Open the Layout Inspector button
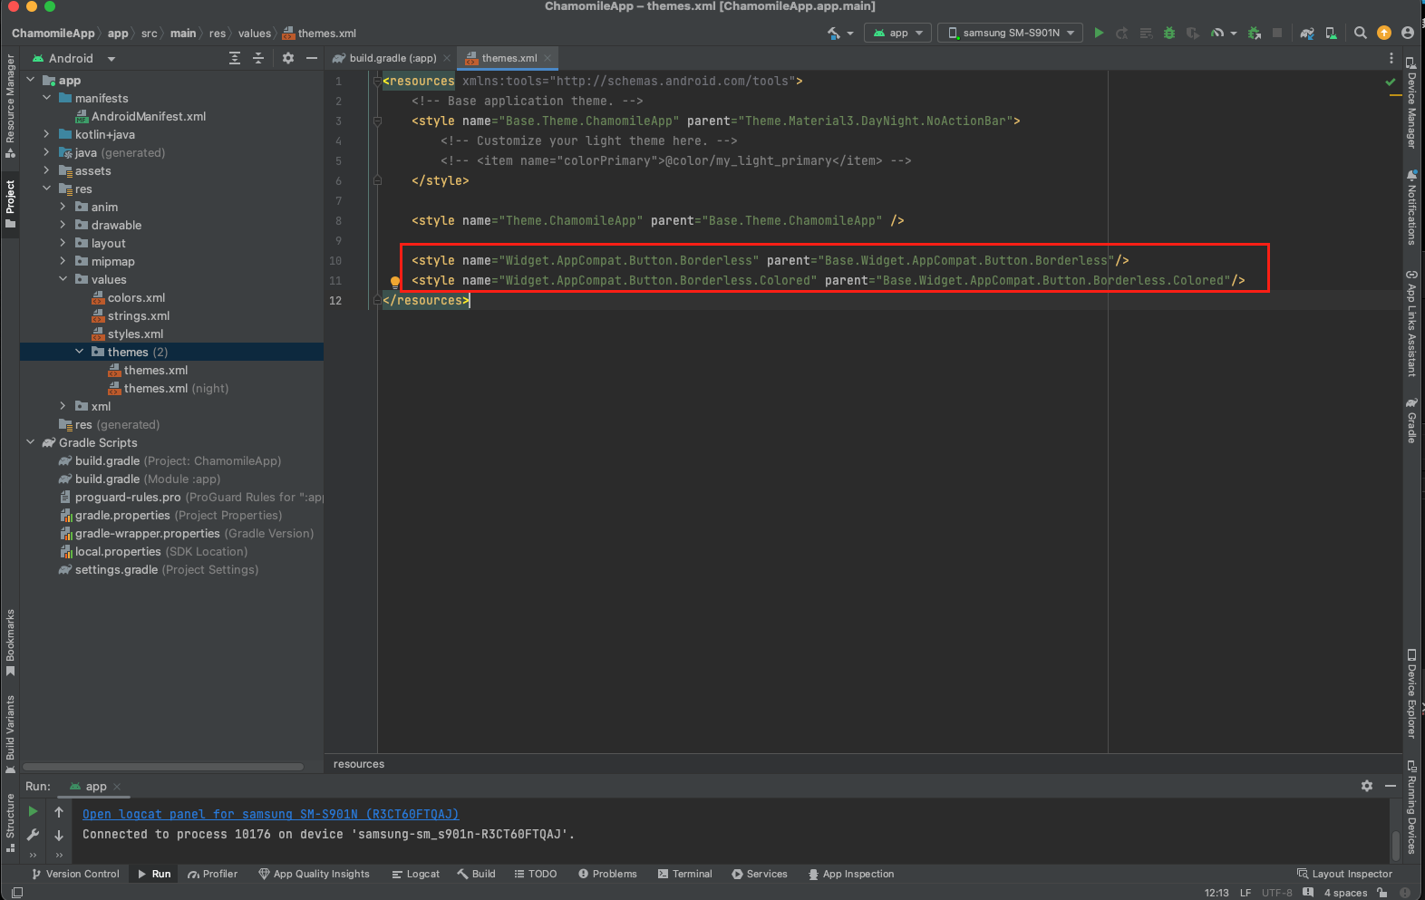Image resolution: width=1425 pixels, height=900 pixels. coord(1344,875)
